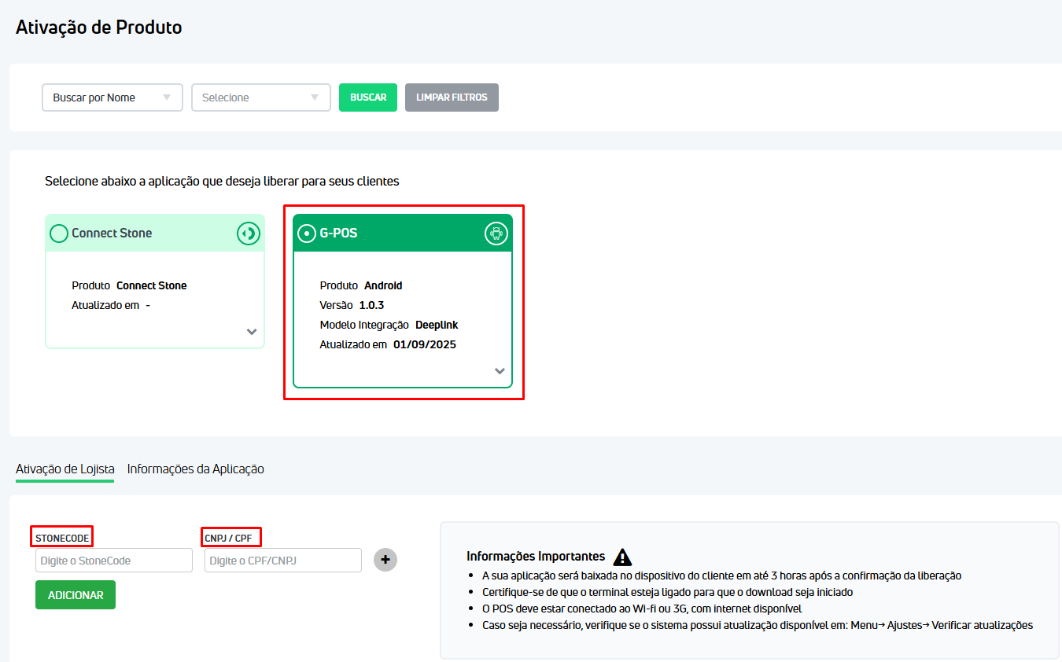Click into the Digite o CPF/CNPJ field
This screenshot has height=662, width=1062.
[x=283, y=561]
